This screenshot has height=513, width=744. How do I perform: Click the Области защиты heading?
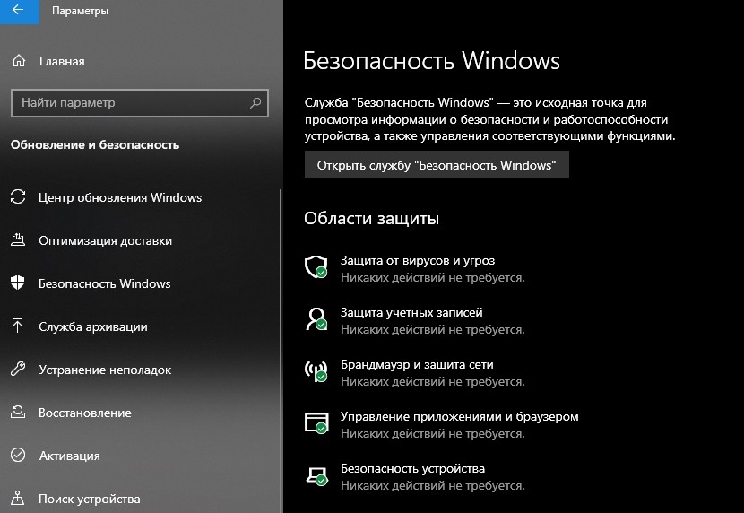371,218
